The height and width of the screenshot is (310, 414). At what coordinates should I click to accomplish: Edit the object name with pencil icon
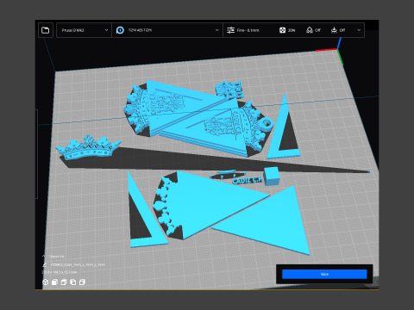45,264
